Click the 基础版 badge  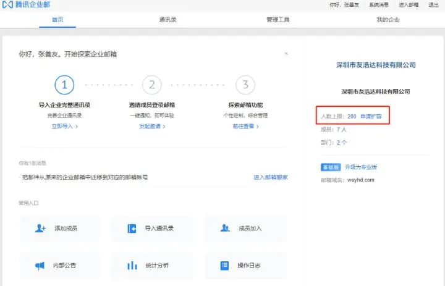[x=331, y=167]
